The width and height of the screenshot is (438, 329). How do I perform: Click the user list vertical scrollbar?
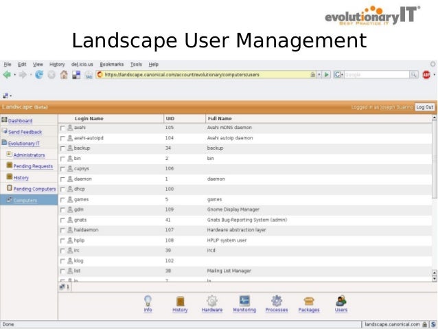pos(435,159)
